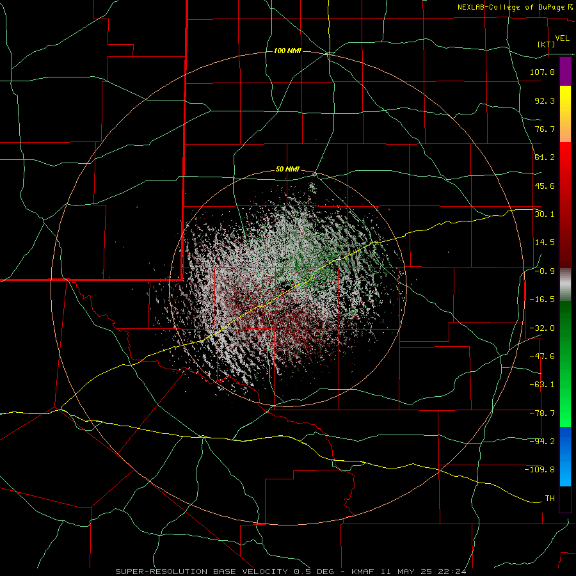Click the -63.1 legend value

point(542,385)
